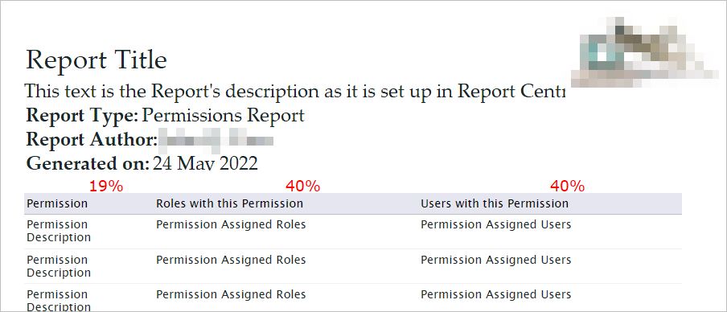Click the Users with this Permission header
727x312 pixels.
495,203
